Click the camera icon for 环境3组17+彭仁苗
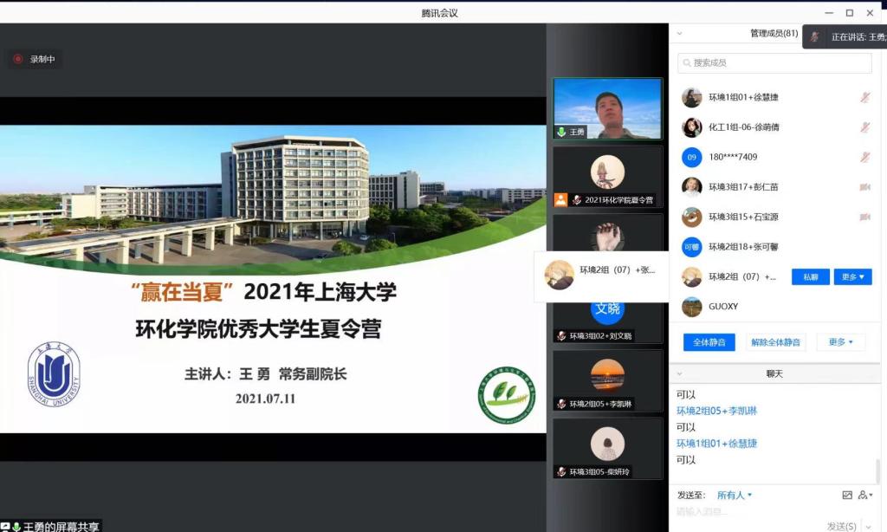 [x=865, y=187]
